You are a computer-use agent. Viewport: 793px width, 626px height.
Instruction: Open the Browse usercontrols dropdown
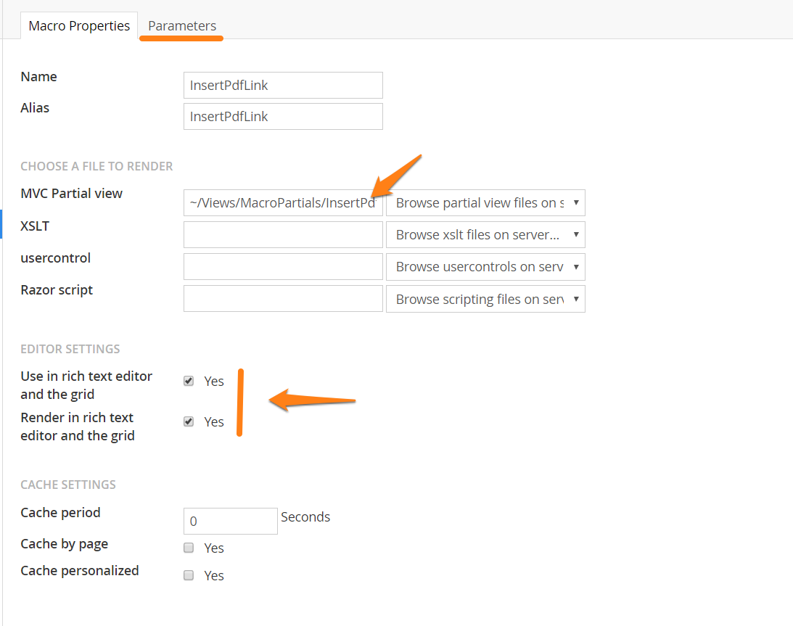pyautogui.click(x=485, y=267)
